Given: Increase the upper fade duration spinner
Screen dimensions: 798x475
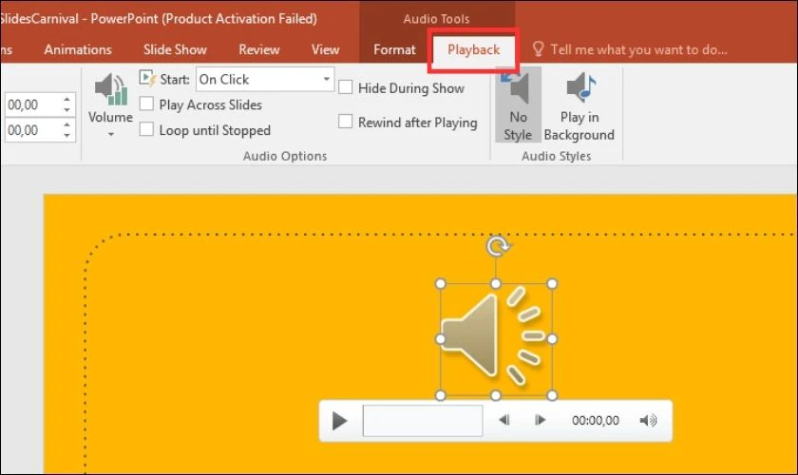Looking at the screenshot, I should tap(67, 99).
